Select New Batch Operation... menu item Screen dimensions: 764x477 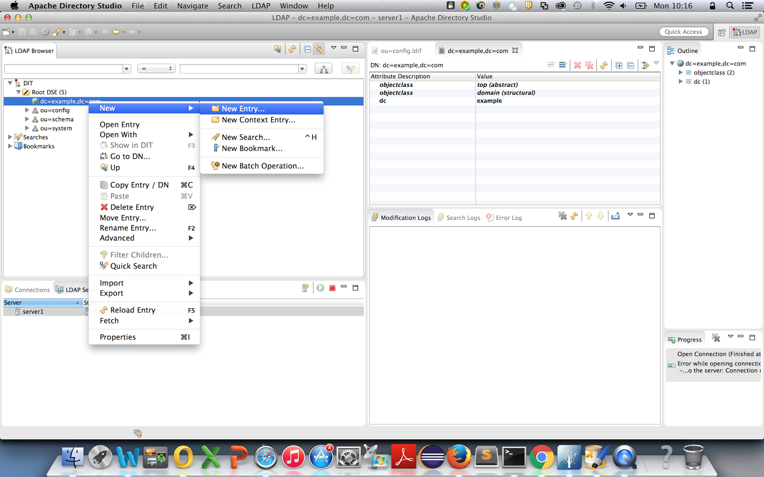(262, 166)
